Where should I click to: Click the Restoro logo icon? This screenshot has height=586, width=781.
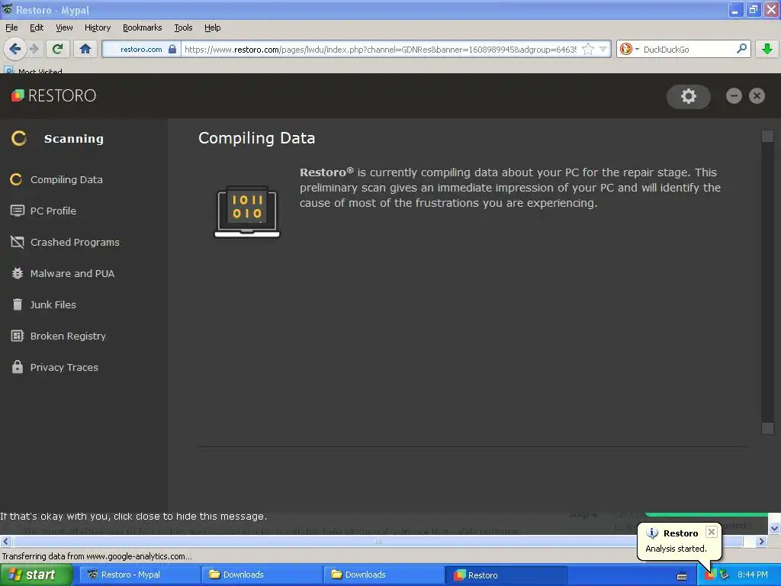(18, 95)
